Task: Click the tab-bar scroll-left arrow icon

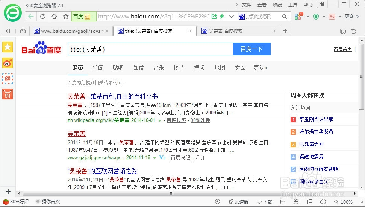Action: point(8,31)
